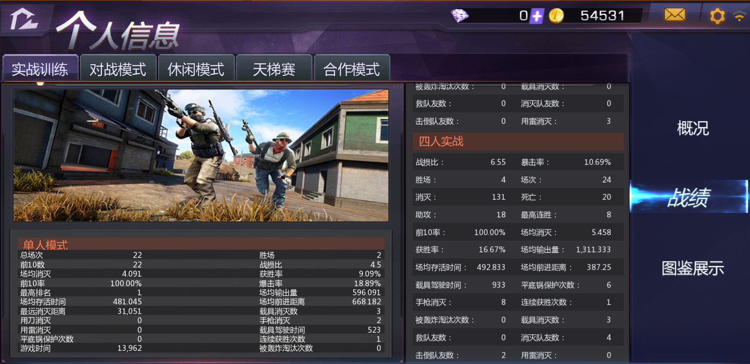
Task: Click the 最高排名 stat label
Action: pyautogui.click(x=35, y=292)
